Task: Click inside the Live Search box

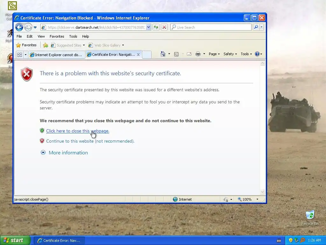Action: [x=211, y=27]
